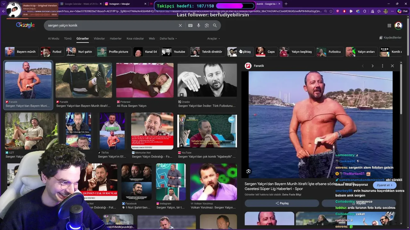Open the Facebook Nuri Şahin thumbnail
This screenshot has height=230, width=410.
pyautogui.click(x=136, y=182)
